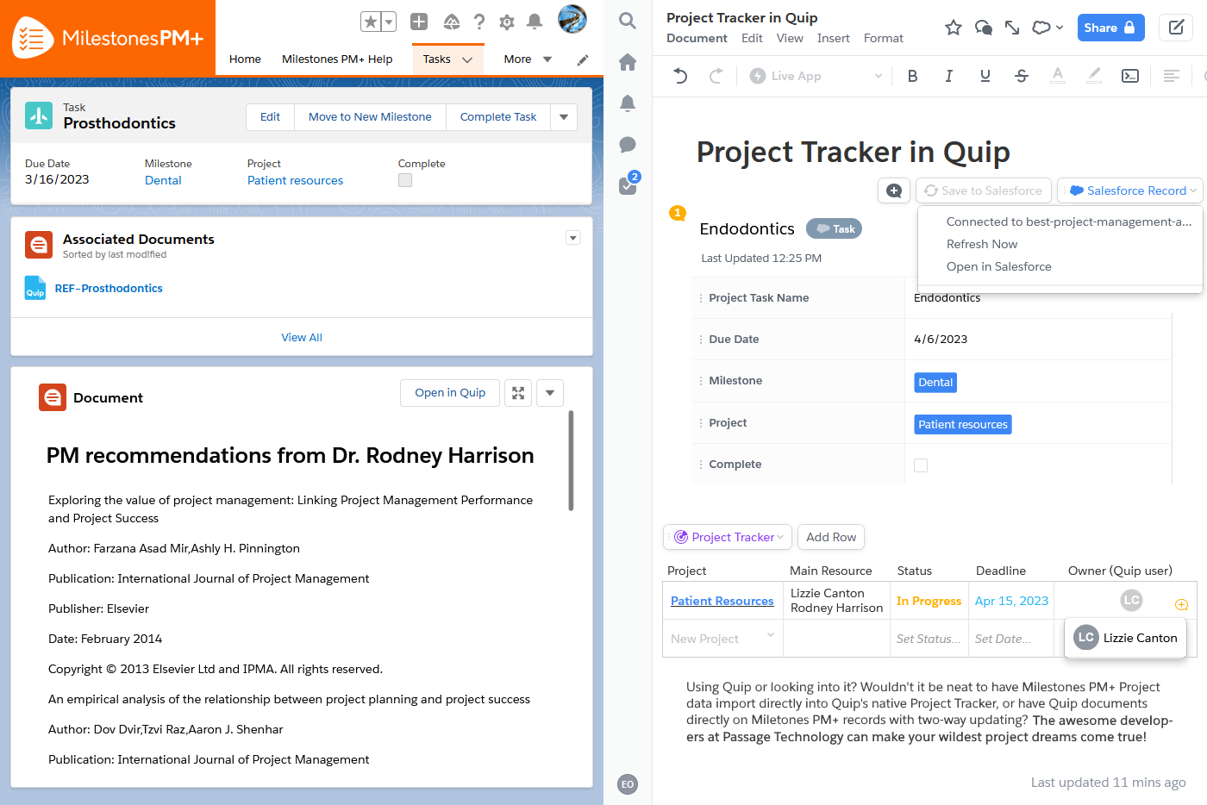Viewport: 1207px width, 805px height.
Task: Expand the Tasks tab dropdown chevron
Action: pos(467,59)
